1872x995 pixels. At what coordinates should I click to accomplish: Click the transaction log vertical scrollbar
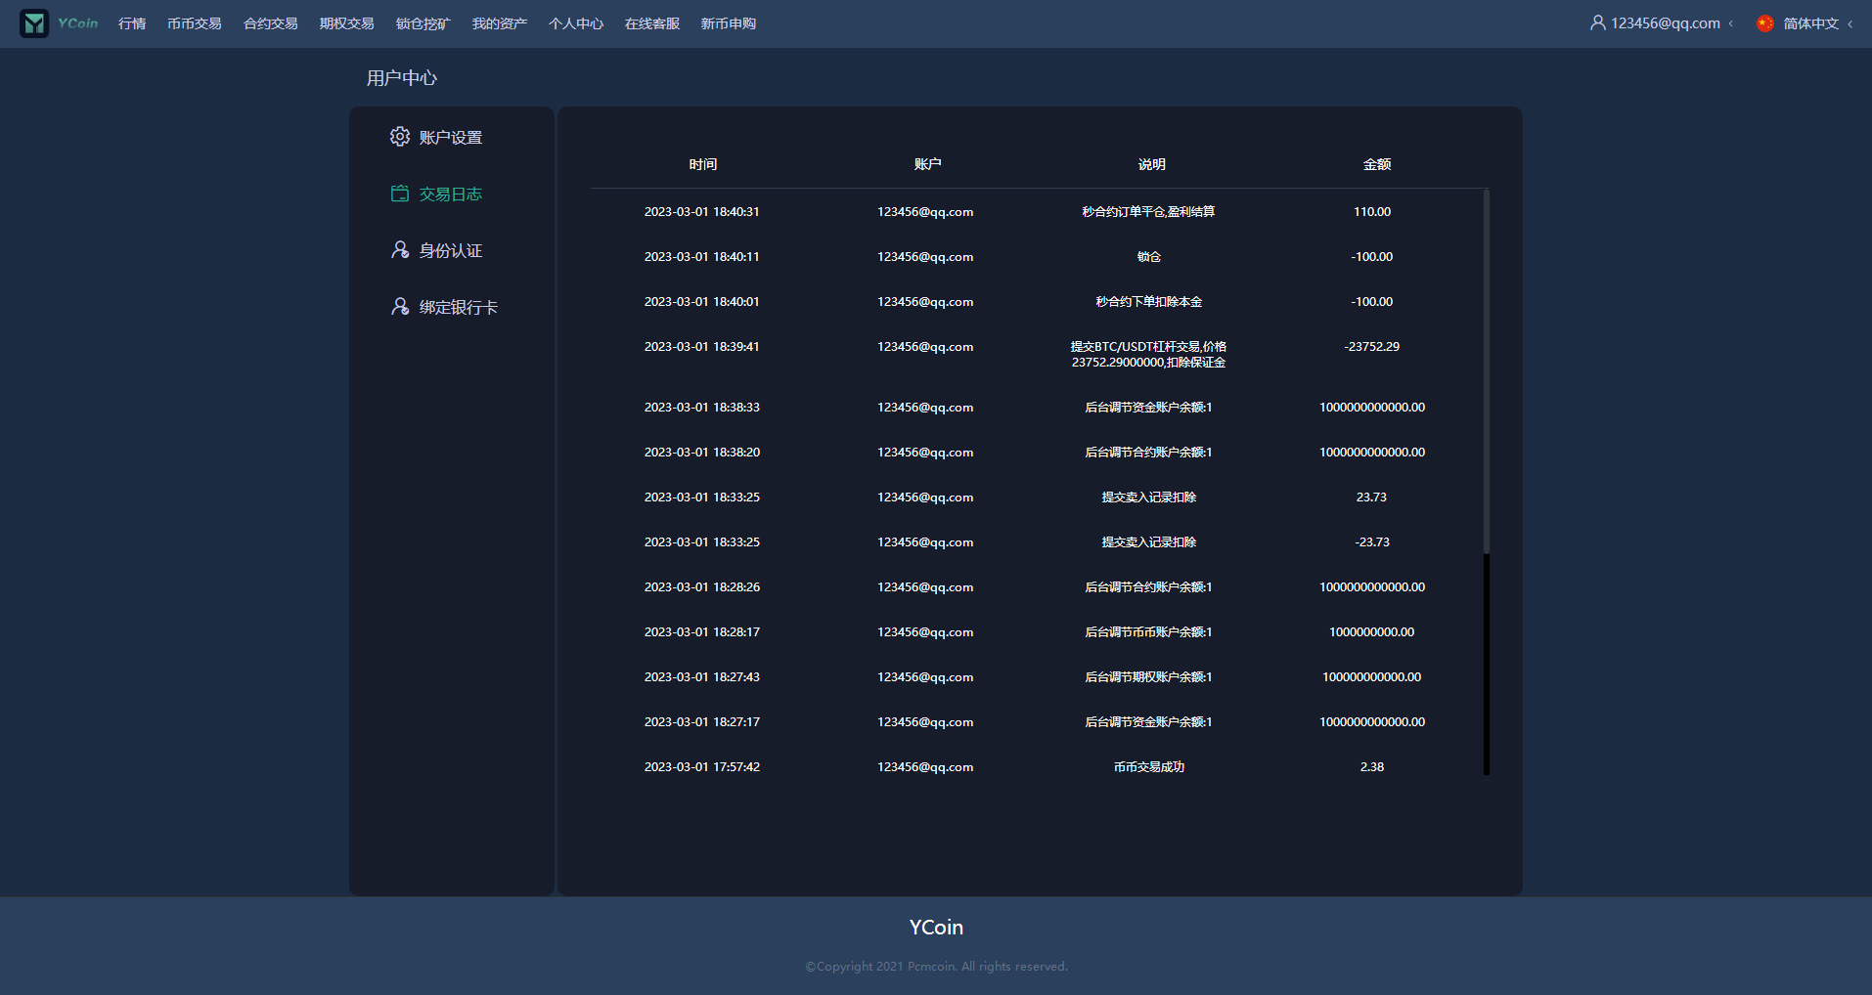(x=1486, y=371)
